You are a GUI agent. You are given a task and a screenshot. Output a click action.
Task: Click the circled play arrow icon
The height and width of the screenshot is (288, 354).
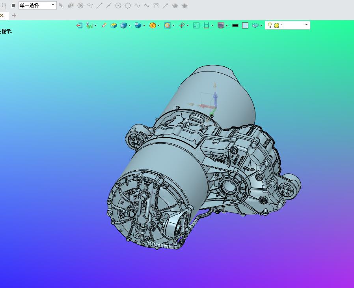tap(80, 6)
